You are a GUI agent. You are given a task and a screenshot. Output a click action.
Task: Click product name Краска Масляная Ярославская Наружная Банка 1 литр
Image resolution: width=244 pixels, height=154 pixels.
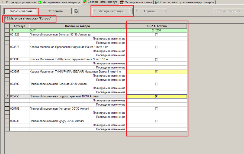[x=78, y=47]
